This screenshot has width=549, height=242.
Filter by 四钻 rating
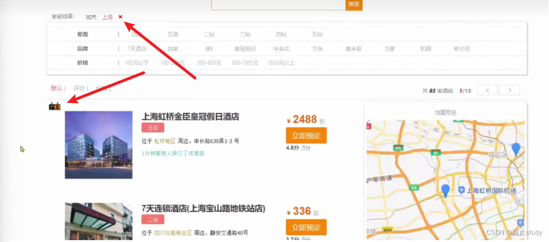(281, 34)
